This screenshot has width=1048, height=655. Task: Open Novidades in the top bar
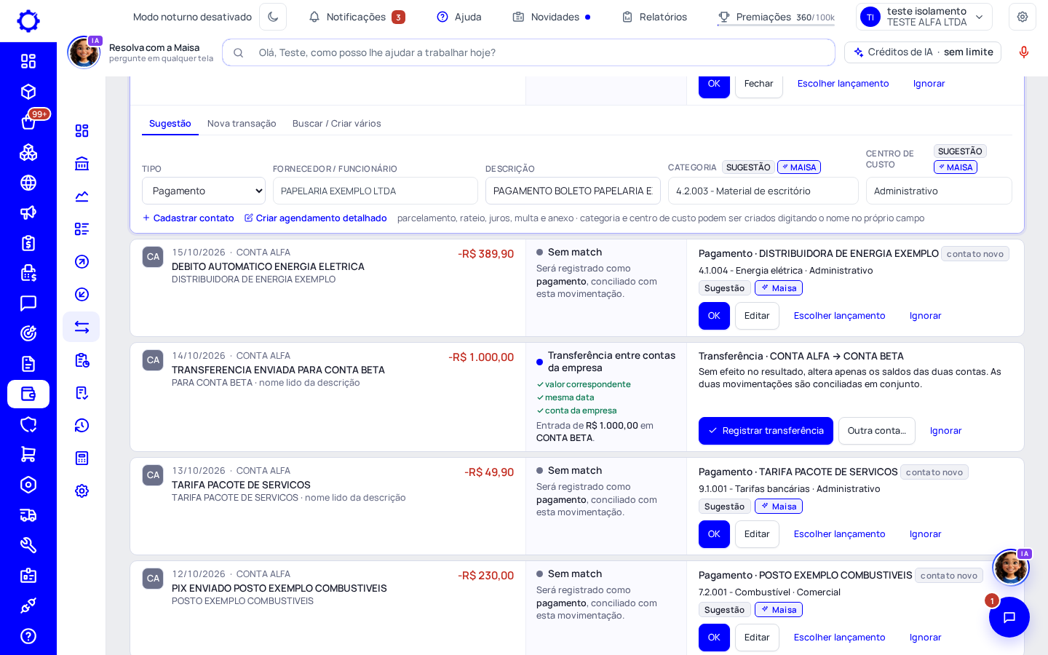tap(552, 17)
